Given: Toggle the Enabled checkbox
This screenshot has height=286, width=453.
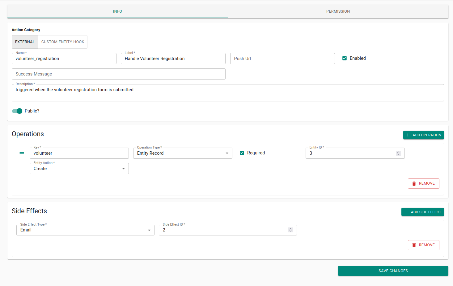Looking at the screenshot, I should coord(345,58).
